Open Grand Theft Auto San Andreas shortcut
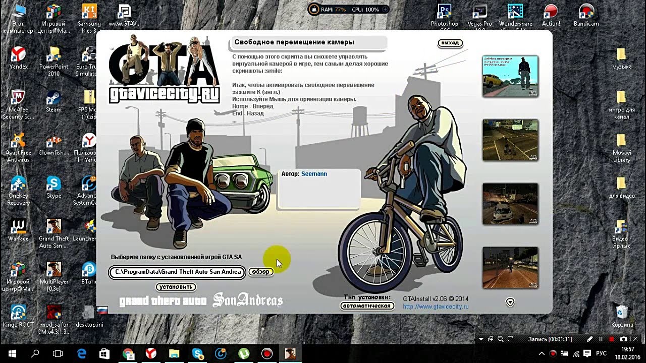This screenshot has width=646, height=363. click(x=53, y=233)
